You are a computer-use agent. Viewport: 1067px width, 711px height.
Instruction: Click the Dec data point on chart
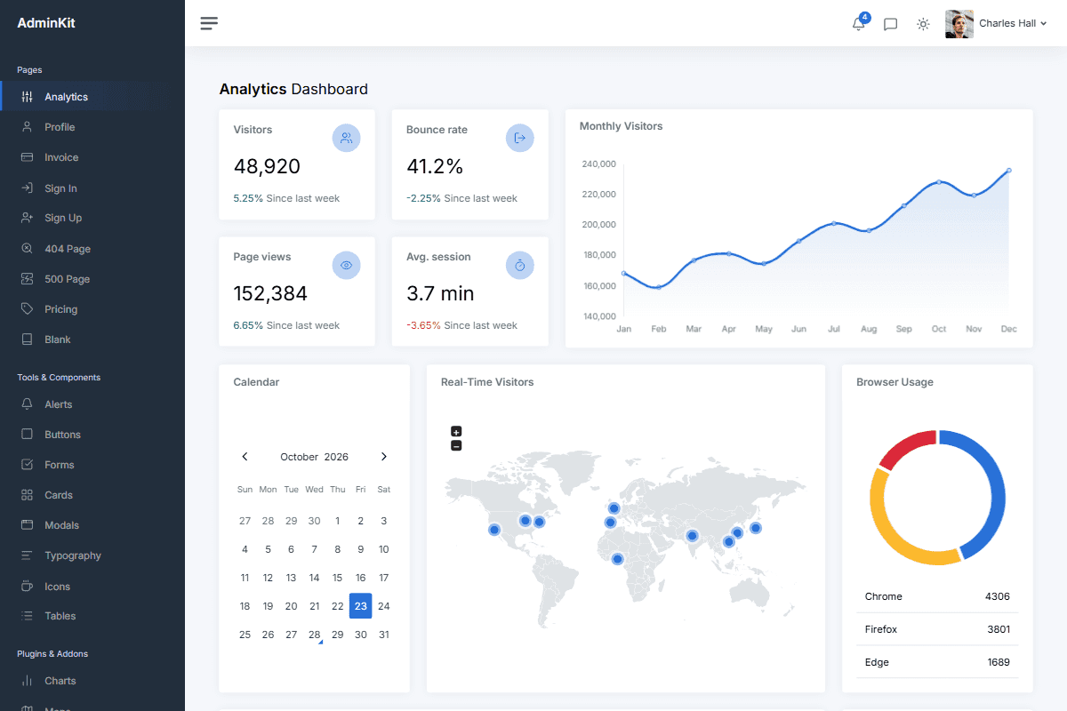1009,171
